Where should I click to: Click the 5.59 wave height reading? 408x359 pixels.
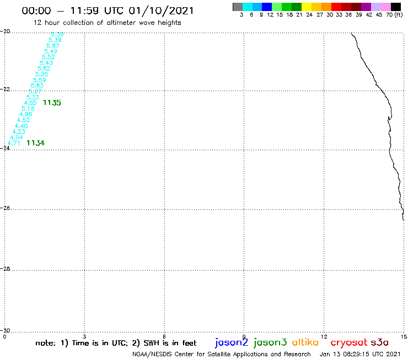tap(40, 80)
